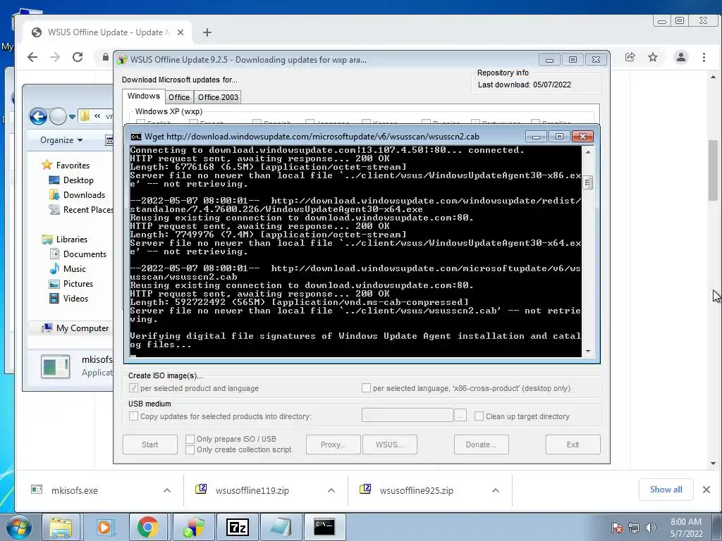Viewport: 722px width, 541px height.
Task: Click the Exit button in WSUS
Action: pyautogui.click(x=573, y=444)
